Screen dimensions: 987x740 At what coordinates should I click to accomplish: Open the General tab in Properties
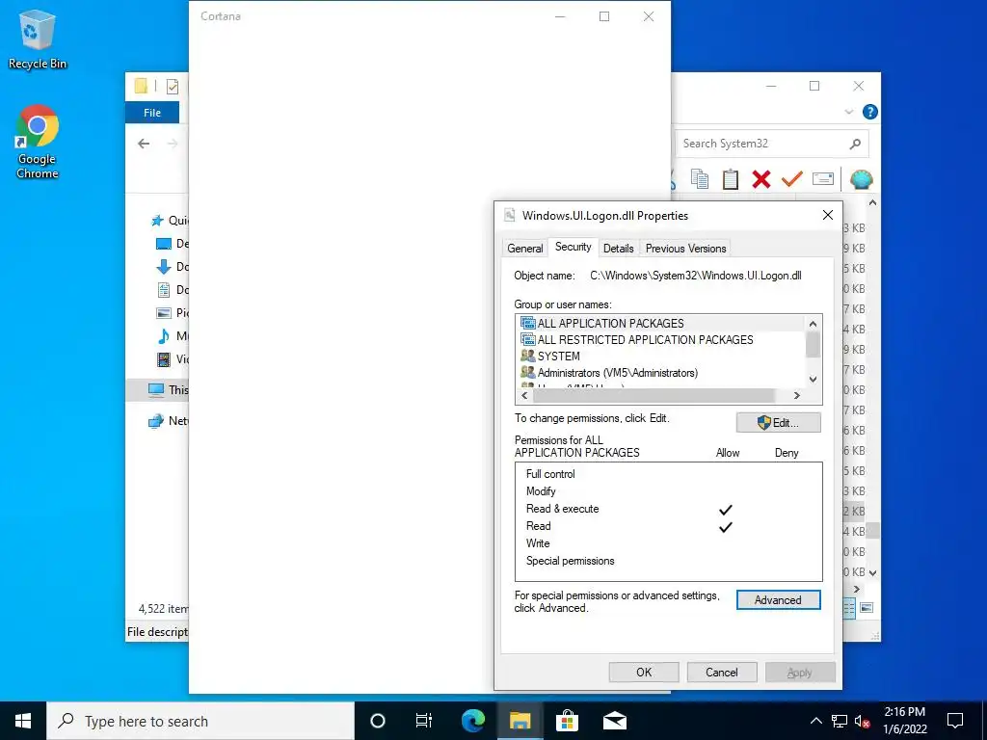(x=525, y=248)
